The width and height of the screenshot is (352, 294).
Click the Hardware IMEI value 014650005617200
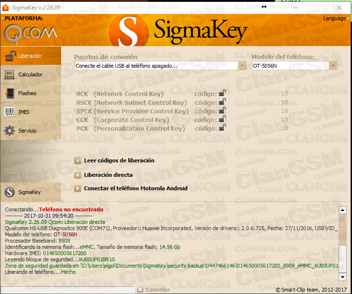(64, 253)
